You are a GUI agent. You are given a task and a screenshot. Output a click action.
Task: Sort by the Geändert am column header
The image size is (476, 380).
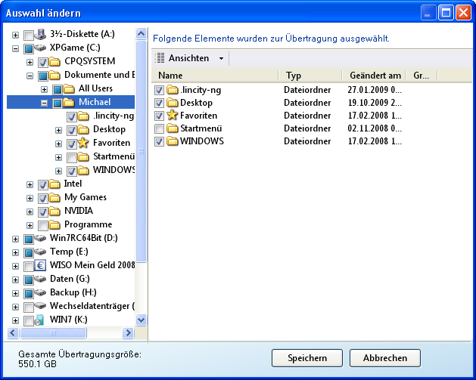[x=374, y=76]
